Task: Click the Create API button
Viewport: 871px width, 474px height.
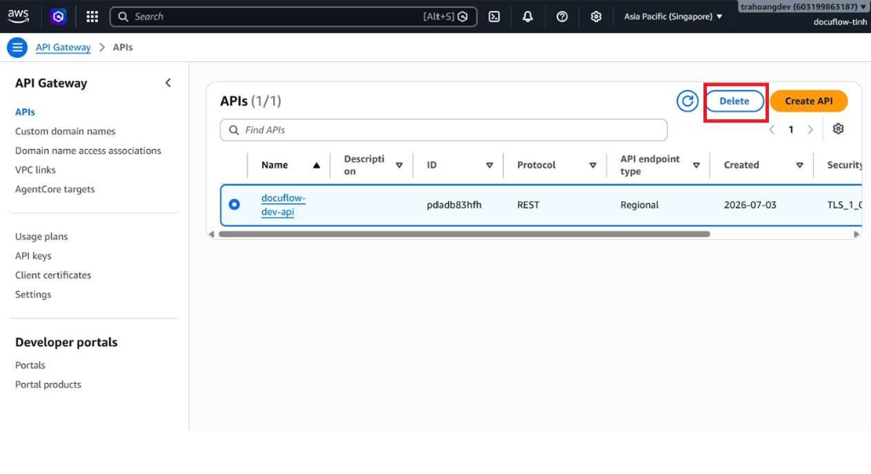Action: (x=809, y=101)
